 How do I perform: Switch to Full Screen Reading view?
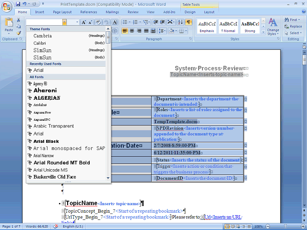click(233, 227)
